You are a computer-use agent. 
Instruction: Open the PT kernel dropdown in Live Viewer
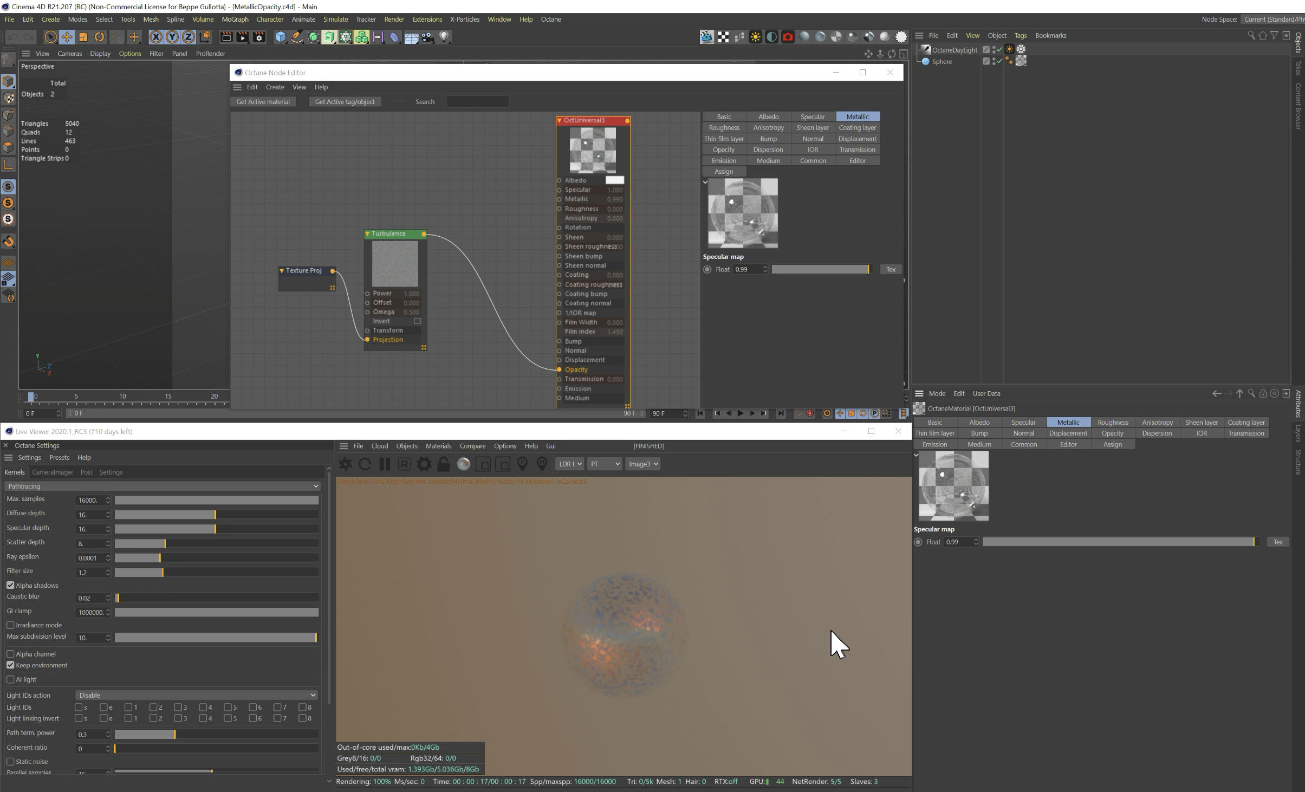[605, 464]
